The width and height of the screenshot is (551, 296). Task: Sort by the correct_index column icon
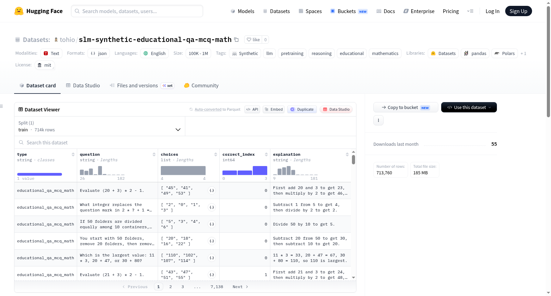[266, 154]
